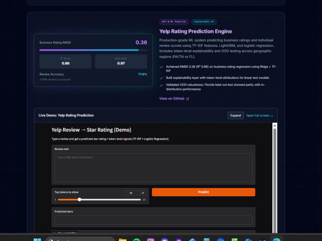Click the 0.36 RMSE value
Viewport: 322px width, 241px height.
pos(141,42)
